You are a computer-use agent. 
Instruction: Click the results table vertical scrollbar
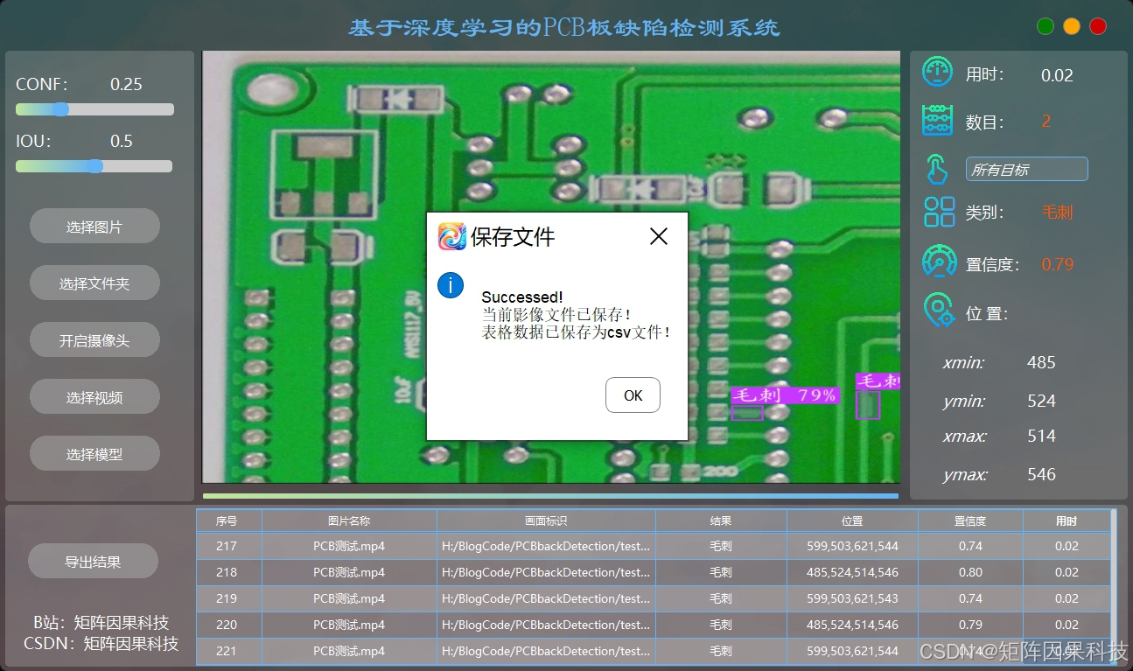pos(1114,586)
